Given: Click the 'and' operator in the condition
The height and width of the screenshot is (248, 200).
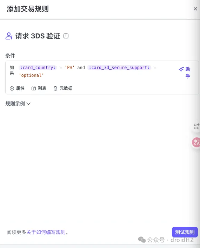Looking at the screenshot, I should (81, 68).
